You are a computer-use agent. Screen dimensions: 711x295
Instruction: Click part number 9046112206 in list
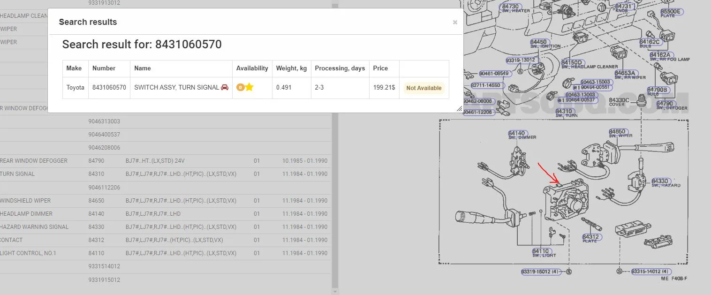point(104,188)
